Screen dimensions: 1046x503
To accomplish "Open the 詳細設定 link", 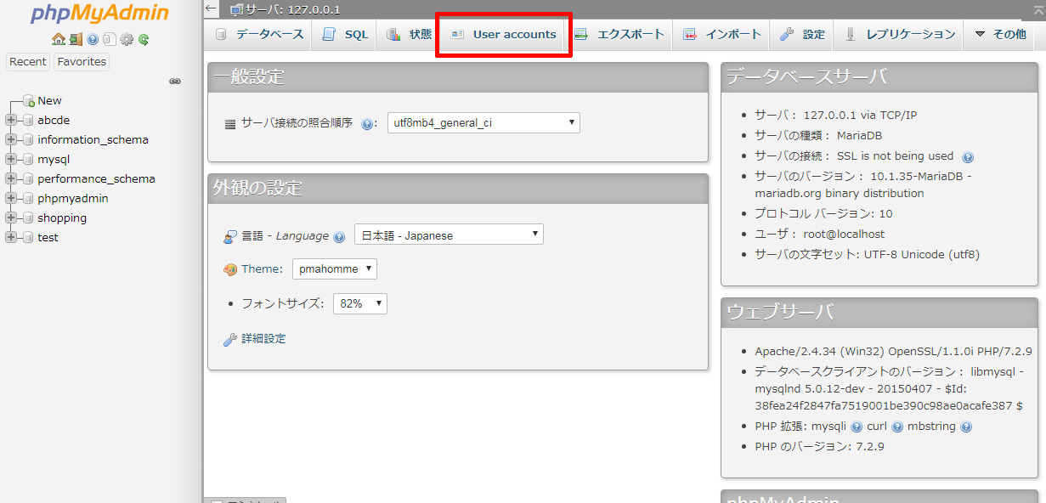I will pos(263,339).
